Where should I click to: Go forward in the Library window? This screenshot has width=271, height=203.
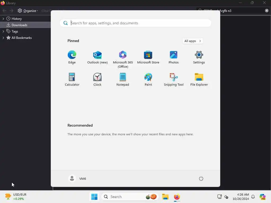(x=11, y=11)
